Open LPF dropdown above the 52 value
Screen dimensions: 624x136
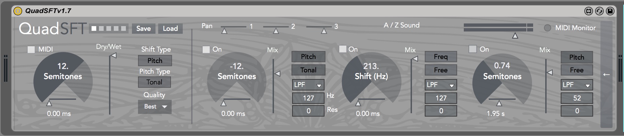tap(577, 85)
